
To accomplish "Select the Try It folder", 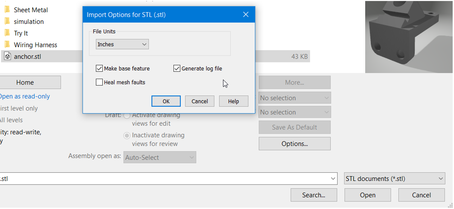I will coord(22,33).
